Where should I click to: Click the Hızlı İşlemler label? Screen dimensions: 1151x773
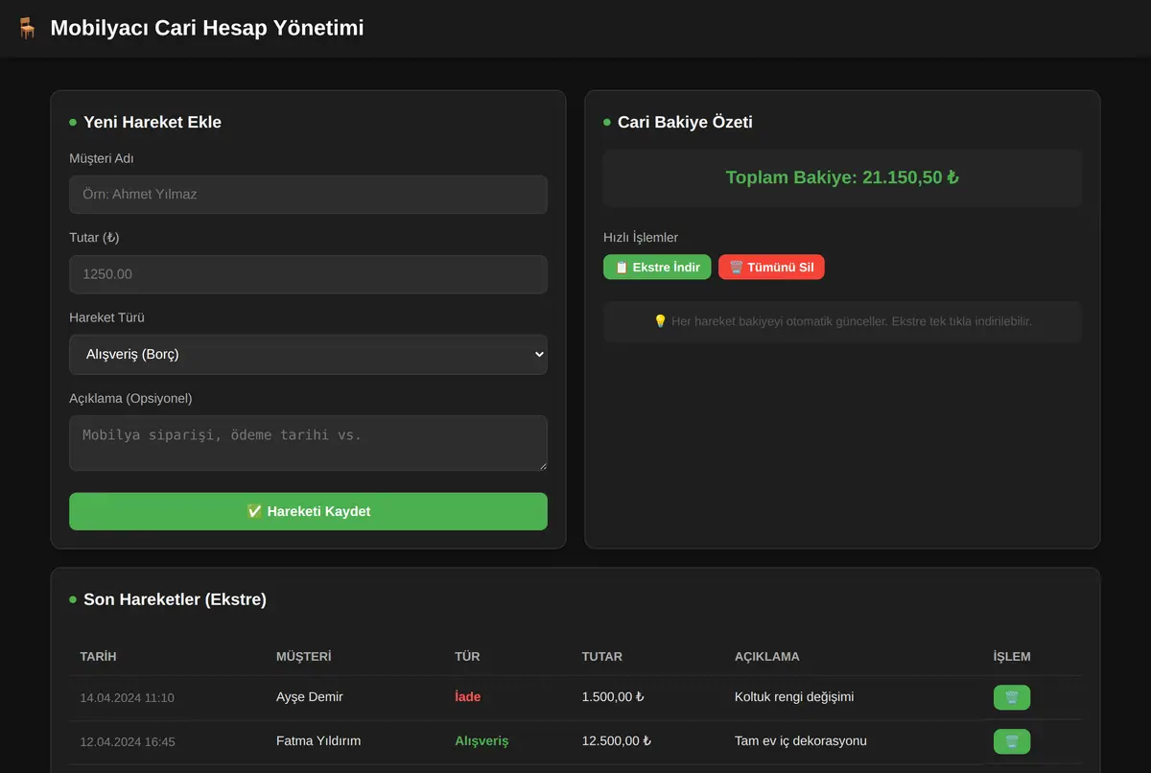point(641,238)
